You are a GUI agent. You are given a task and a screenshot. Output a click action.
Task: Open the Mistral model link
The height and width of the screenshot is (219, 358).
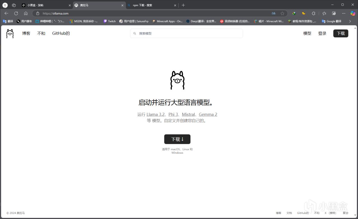[189, 114]
